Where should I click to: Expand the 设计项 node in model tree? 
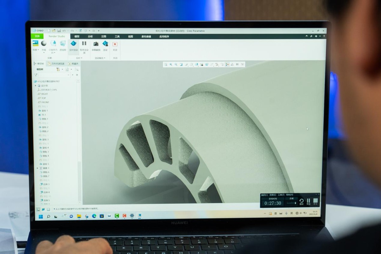pyautogui.click(x=36, y=85)
